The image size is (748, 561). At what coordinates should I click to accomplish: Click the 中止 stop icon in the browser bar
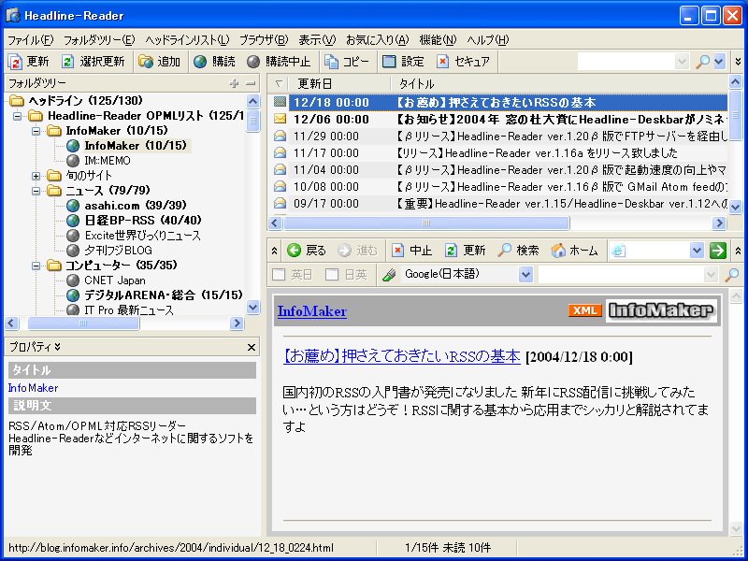pyautogui.click(x=398, y=251)
